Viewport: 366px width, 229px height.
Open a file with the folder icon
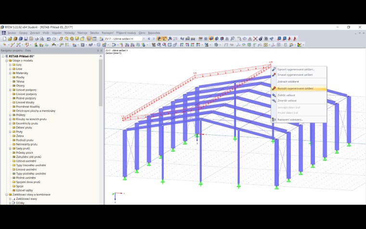tap(10, 38)
